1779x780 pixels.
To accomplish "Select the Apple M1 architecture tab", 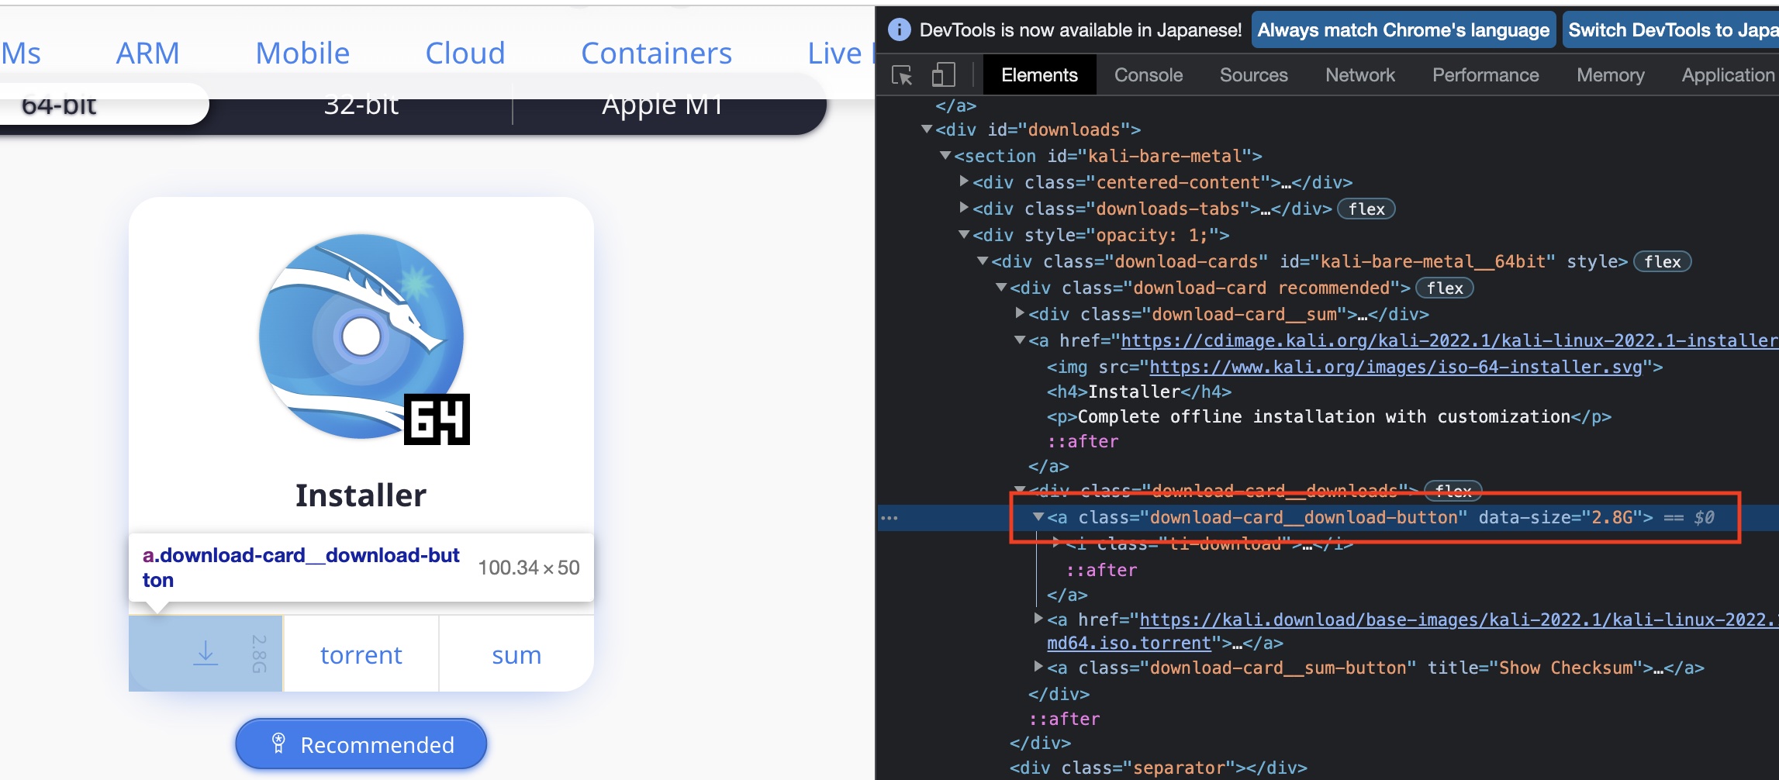I will 662,105.
